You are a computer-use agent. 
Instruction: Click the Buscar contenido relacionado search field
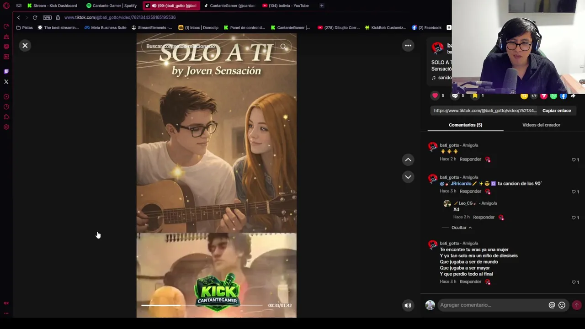pyautogui.click(x=208, y=46)
